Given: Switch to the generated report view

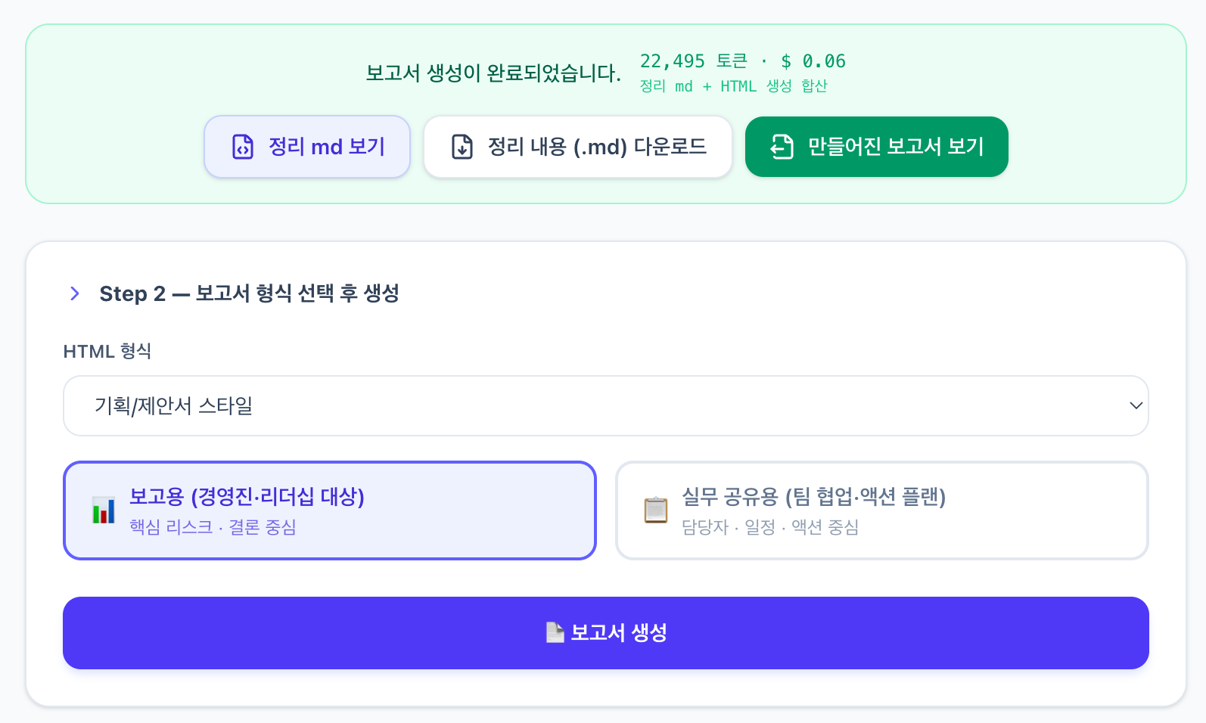Looking at the screenshot, I should click(876, 146).
